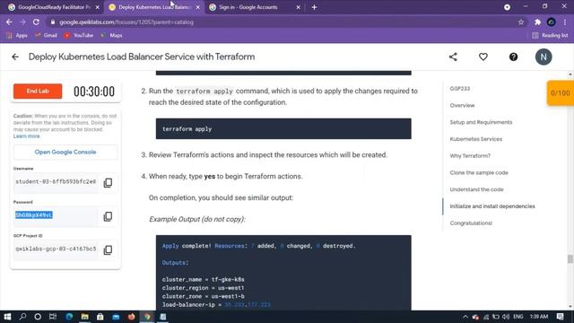
Task: Jump to Why Terraform? section
Action: pos(470,156)
